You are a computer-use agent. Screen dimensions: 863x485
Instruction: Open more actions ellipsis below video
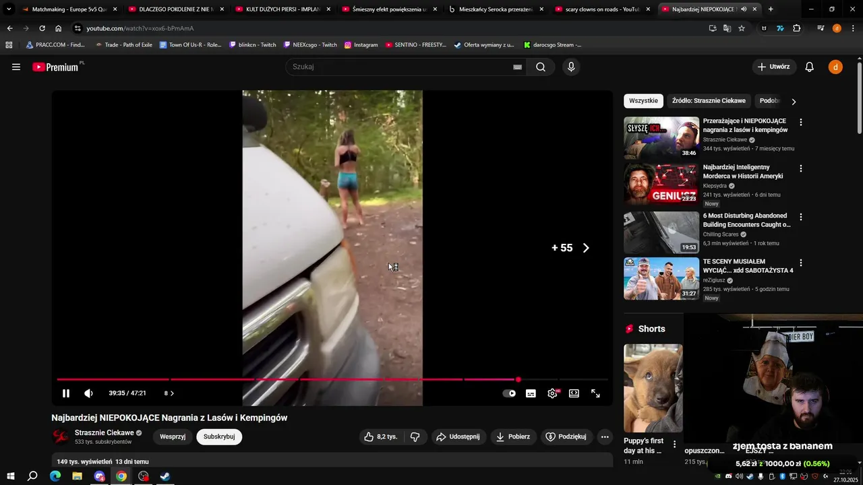click(x=605, y=437)
